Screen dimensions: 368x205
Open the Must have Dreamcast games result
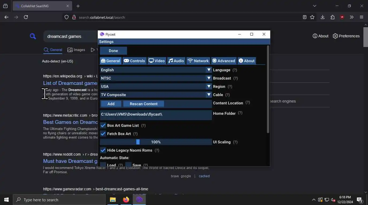70,161
